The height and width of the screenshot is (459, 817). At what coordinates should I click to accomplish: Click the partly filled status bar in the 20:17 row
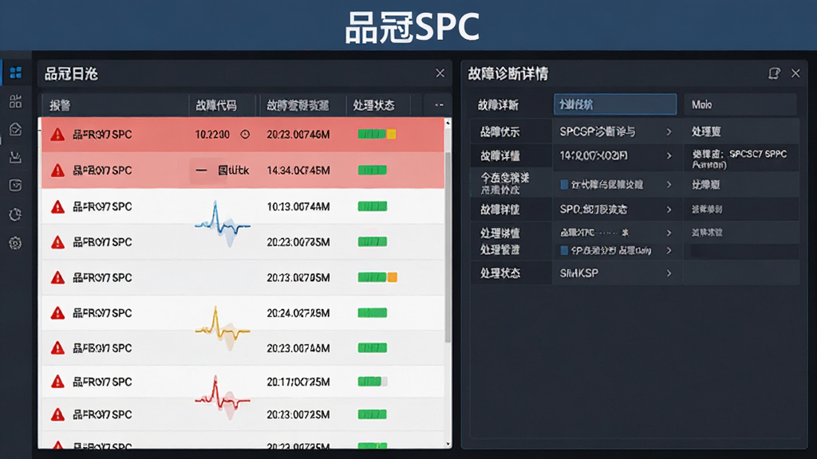[x=373, y=382]
